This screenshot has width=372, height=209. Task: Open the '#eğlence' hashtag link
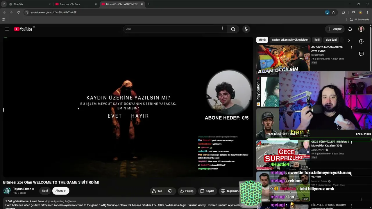70,201
